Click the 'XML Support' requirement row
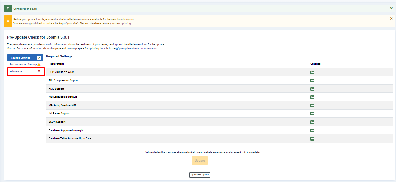The width and height of the screenshot is (396, 182). [57, 89]
